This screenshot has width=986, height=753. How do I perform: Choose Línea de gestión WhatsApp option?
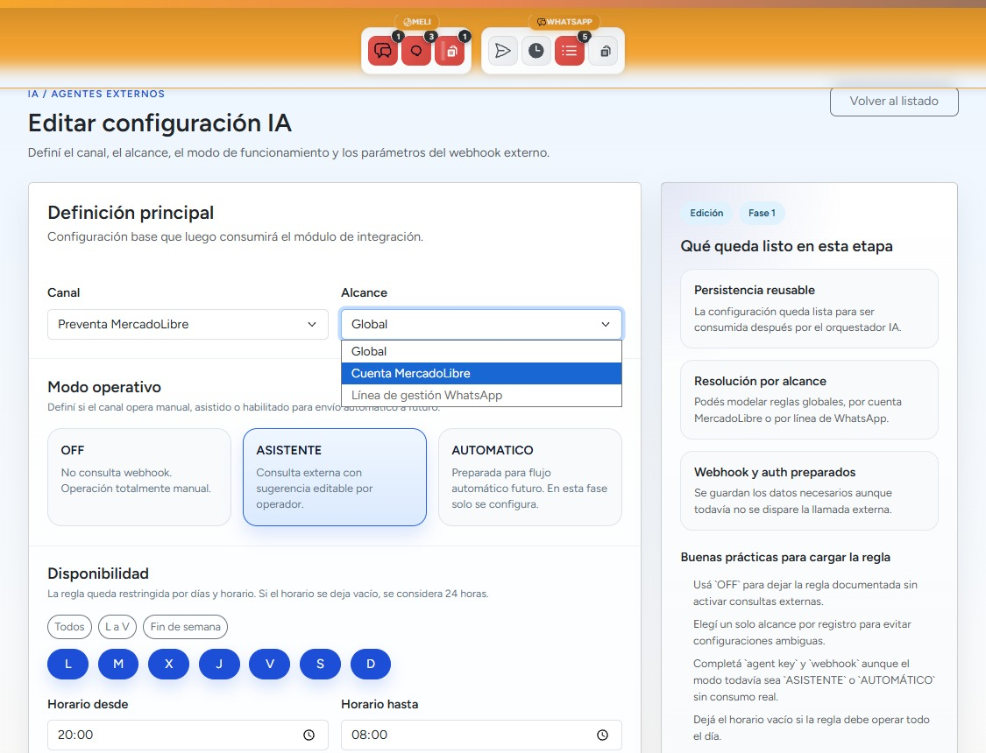tap(481, 395)
